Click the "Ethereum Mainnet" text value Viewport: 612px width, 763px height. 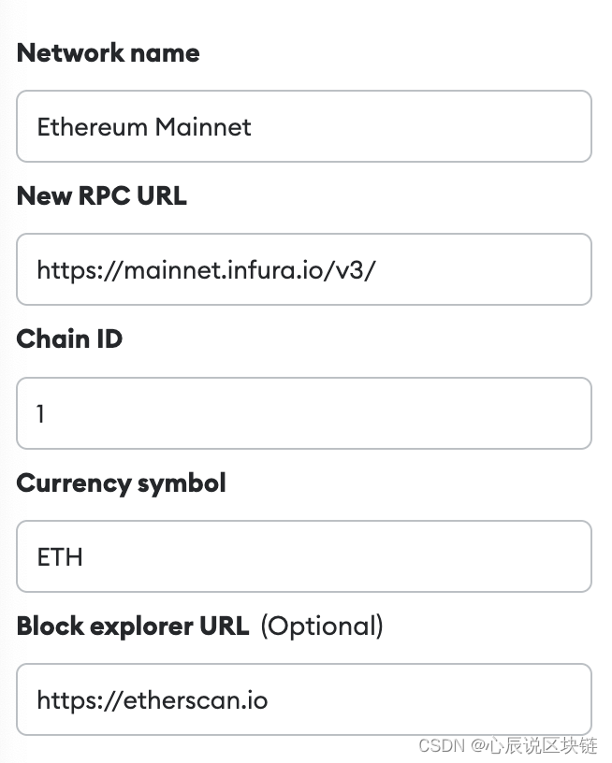coord(143,127)
